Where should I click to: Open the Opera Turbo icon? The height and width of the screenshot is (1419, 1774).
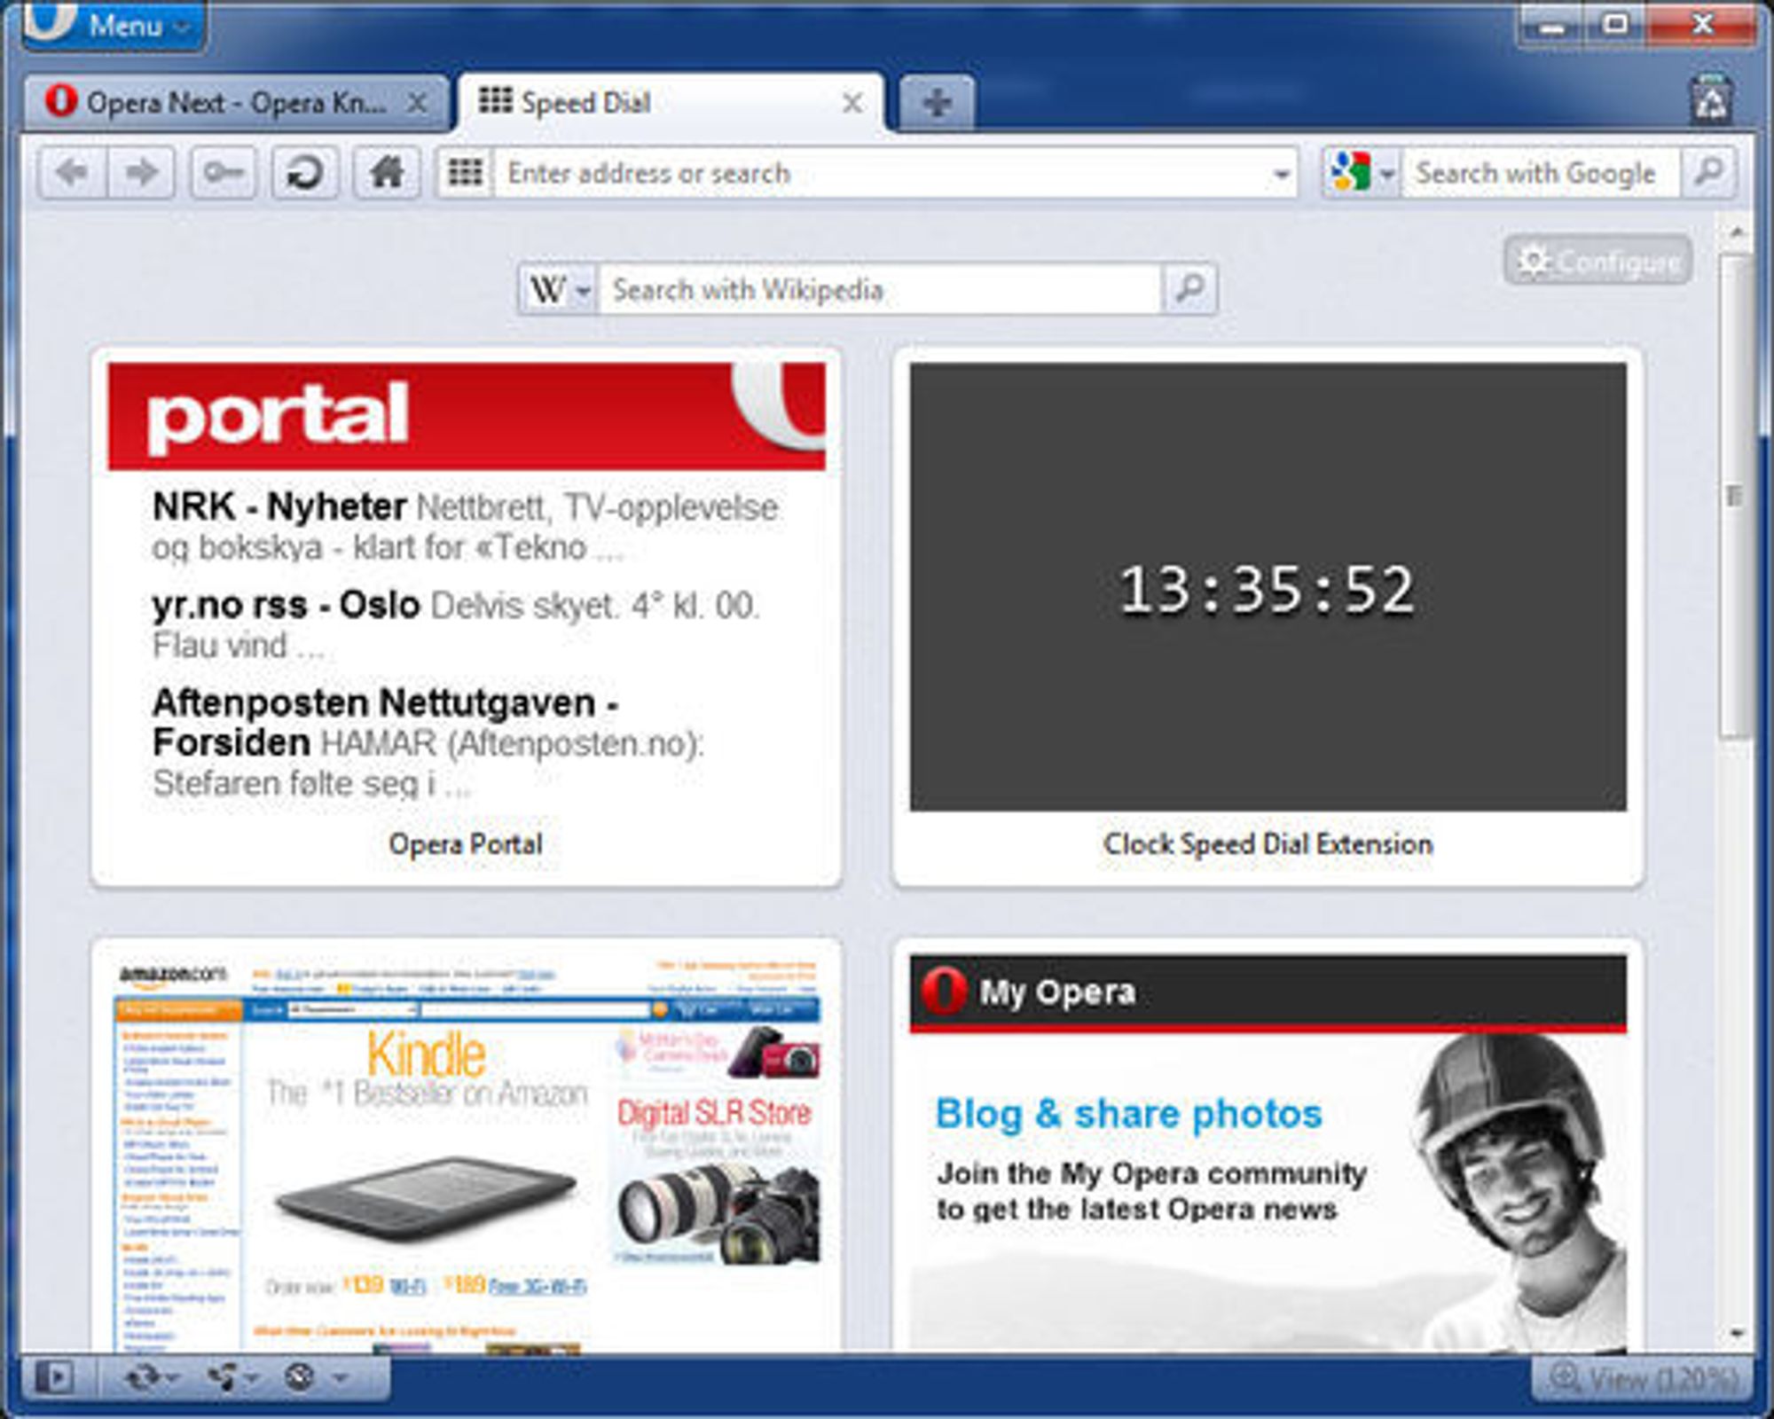(300, 1376)
